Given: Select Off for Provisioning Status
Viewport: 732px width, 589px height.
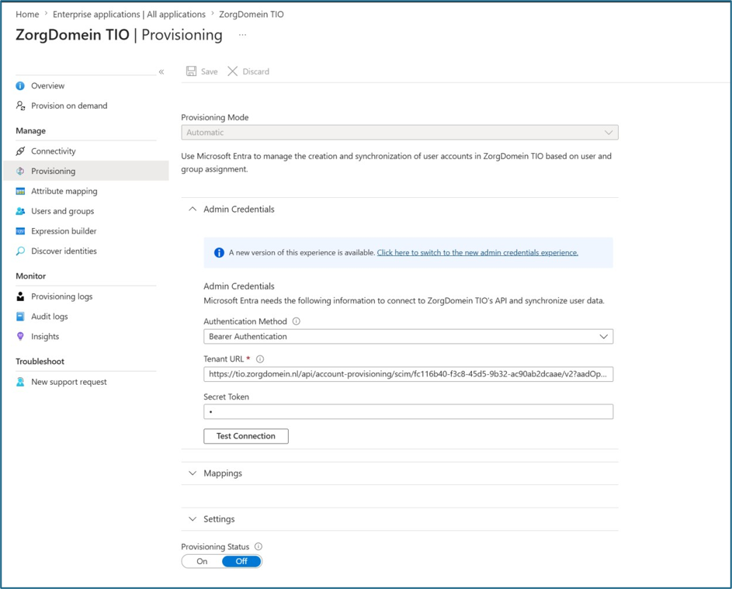Looking at the screenshot, I should click(x=241, y=562).
